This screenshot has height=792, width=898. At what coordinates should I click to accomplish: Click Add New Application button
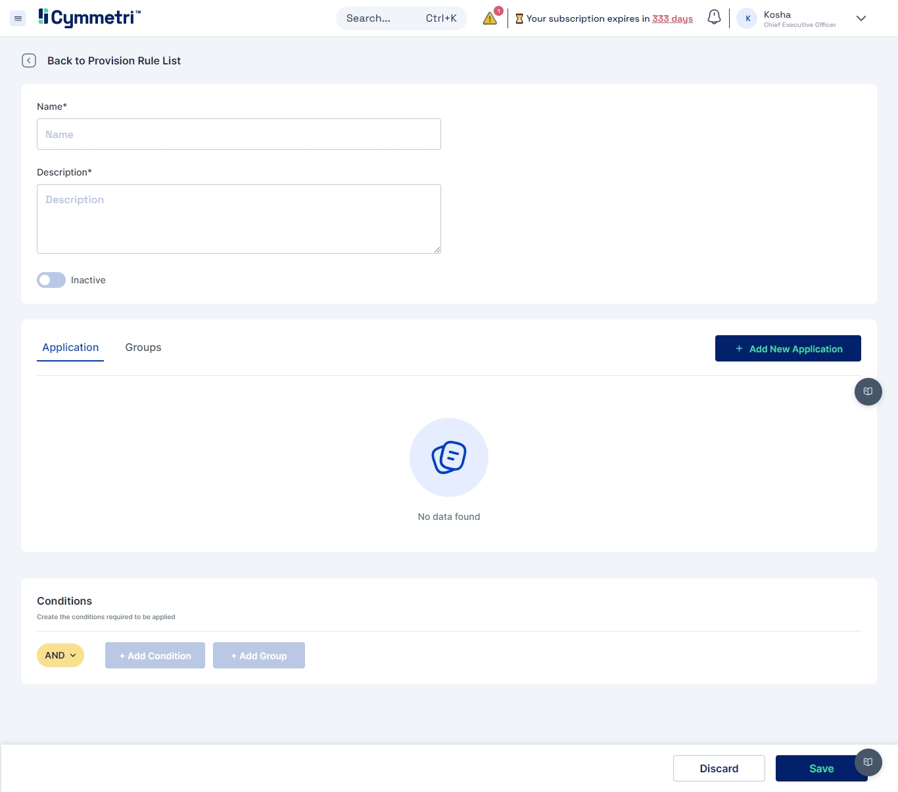coord(788,348)
